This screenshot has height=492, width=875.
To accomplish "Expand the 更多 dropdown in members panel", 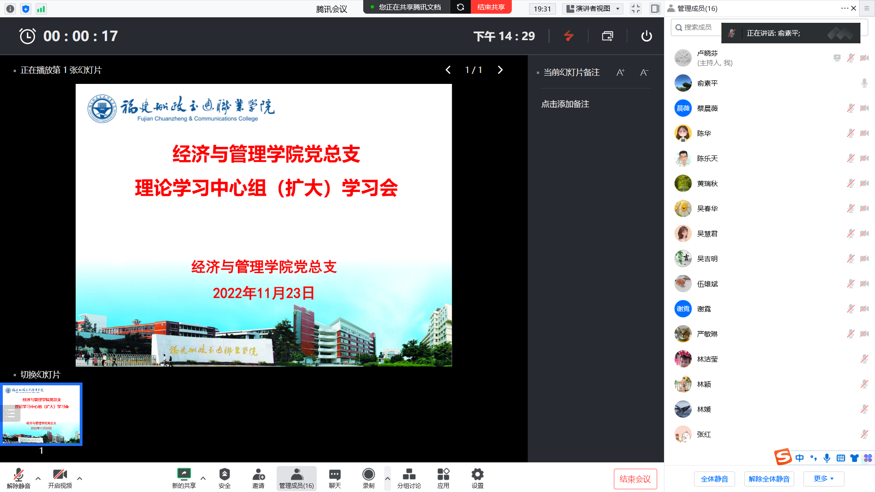I will tap(823, 479).
